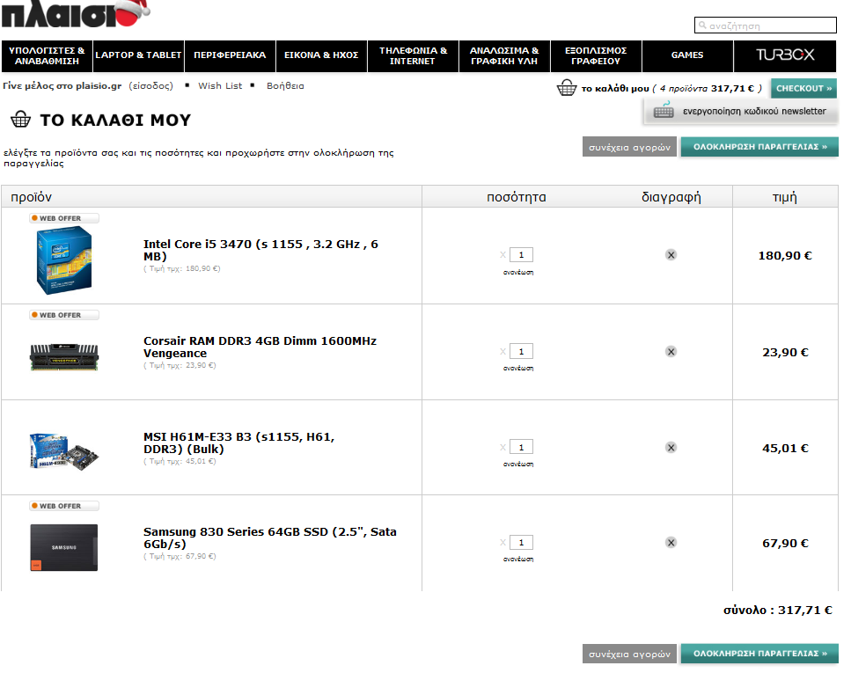Open the Wish List link

coord(220,85)
